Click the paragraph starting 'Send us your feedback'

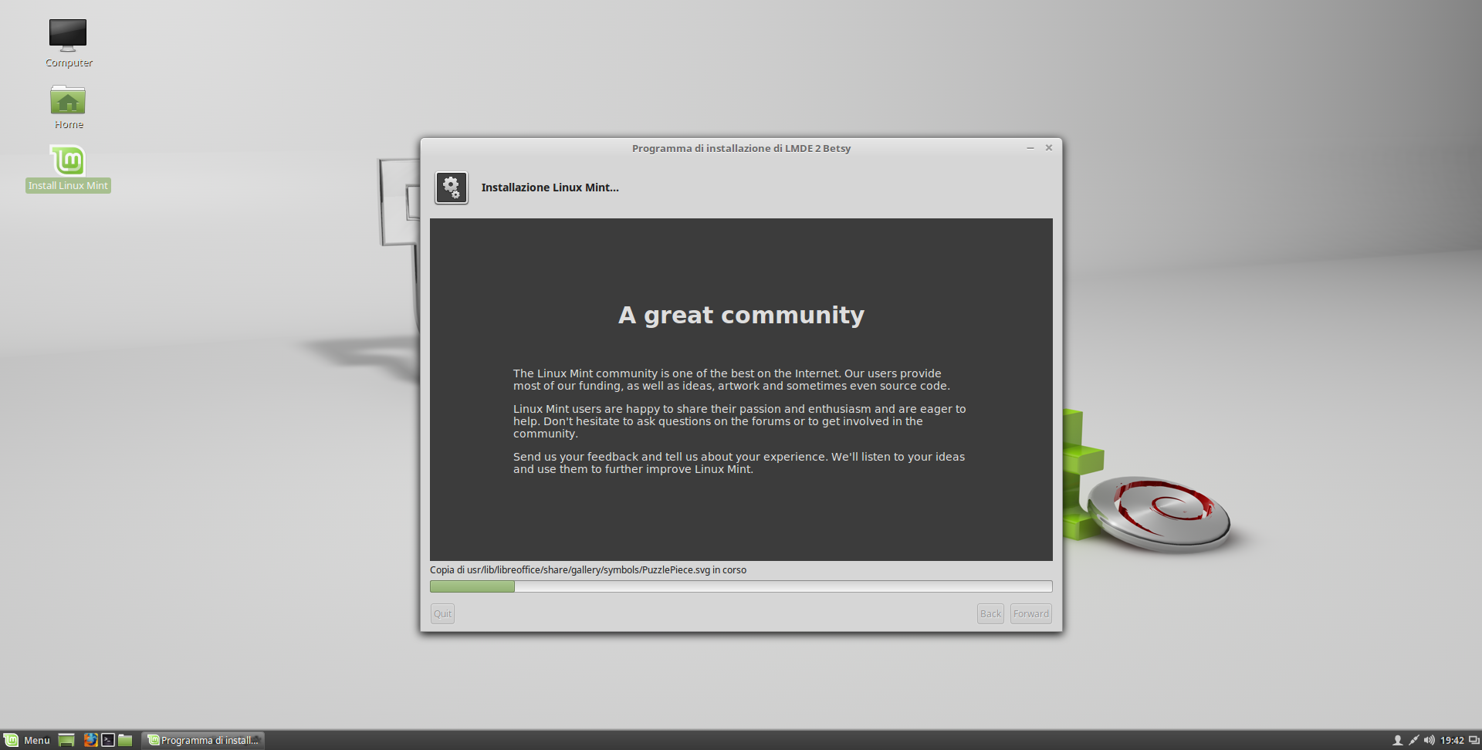pyautogui.click(x=739, y=463)
